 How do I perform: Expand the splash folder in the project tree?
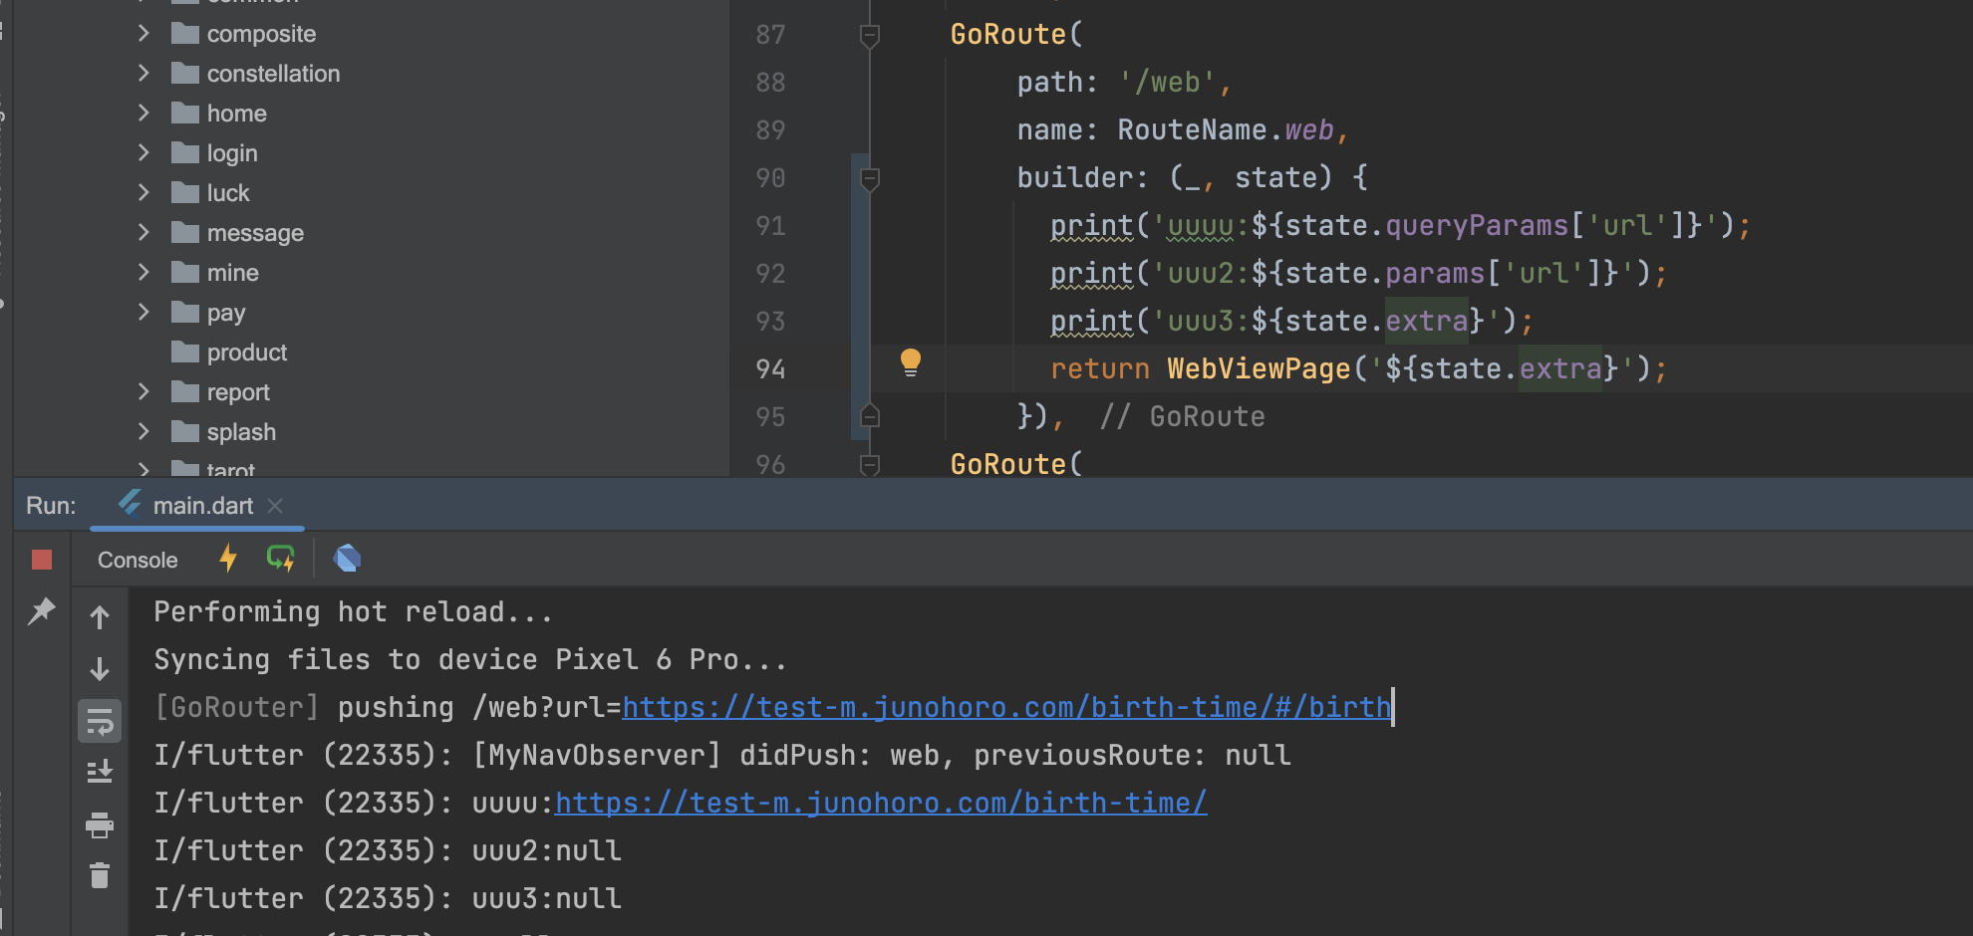(x=142, y=431)
